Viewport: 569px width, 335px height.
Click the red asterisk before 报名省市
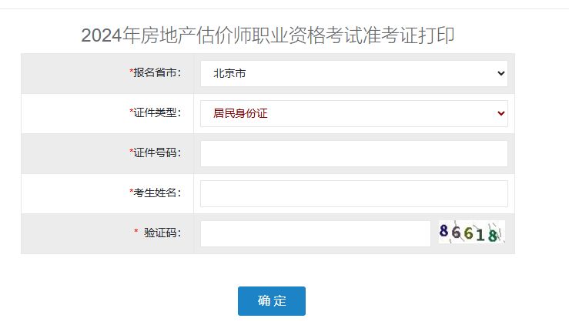click(x=132, y=71)
